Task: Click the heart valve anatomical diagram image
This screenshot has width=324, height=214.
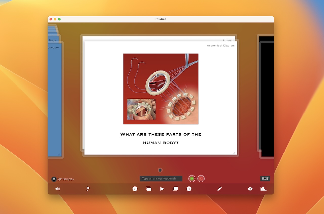Action: coord(161,89)
